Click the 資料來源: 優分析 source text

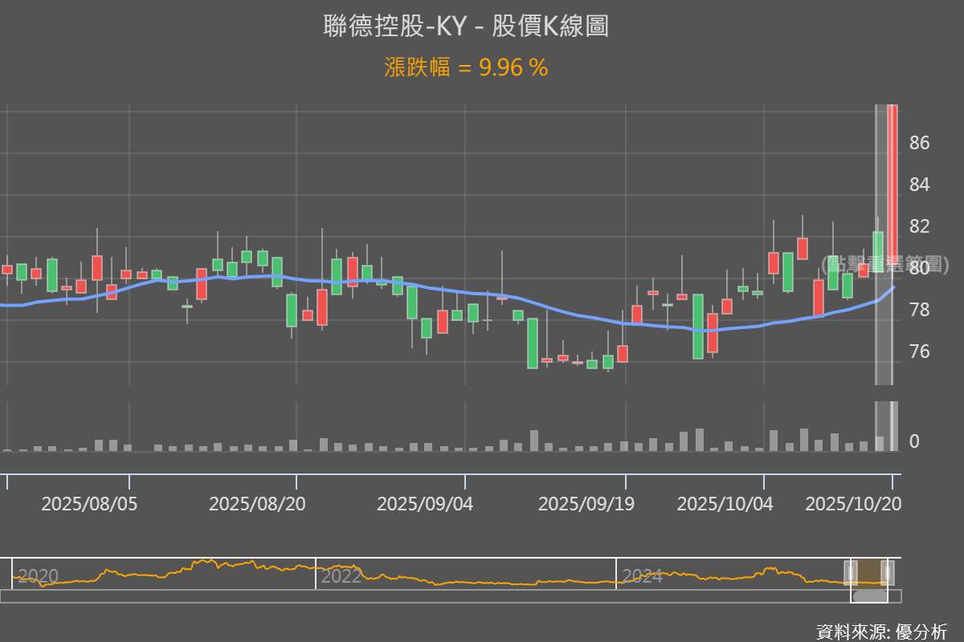tap(881, 631)
